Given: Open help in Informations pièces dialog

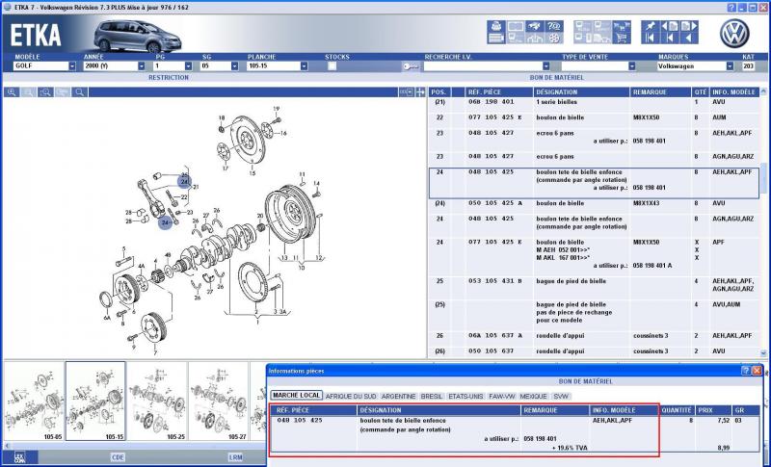Looking at the screenshot, I should 746,371.
